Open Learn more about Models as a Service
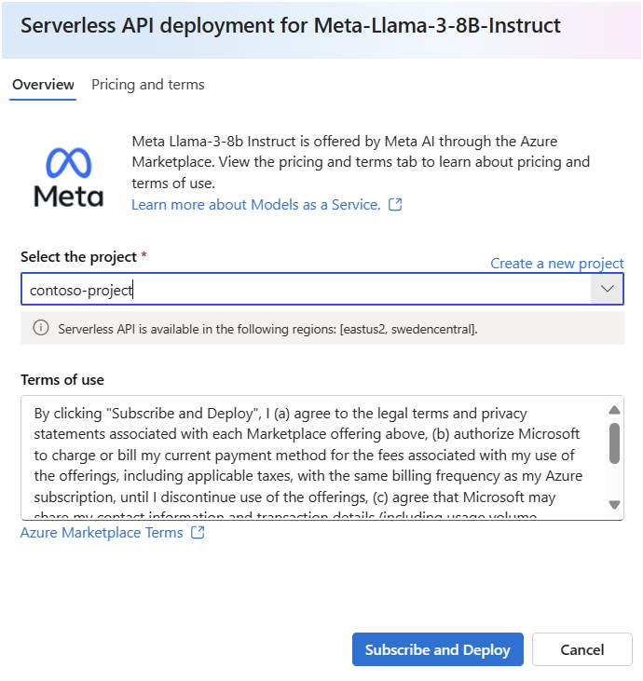This screenshot has width=643, height=681. click(256, 205)
